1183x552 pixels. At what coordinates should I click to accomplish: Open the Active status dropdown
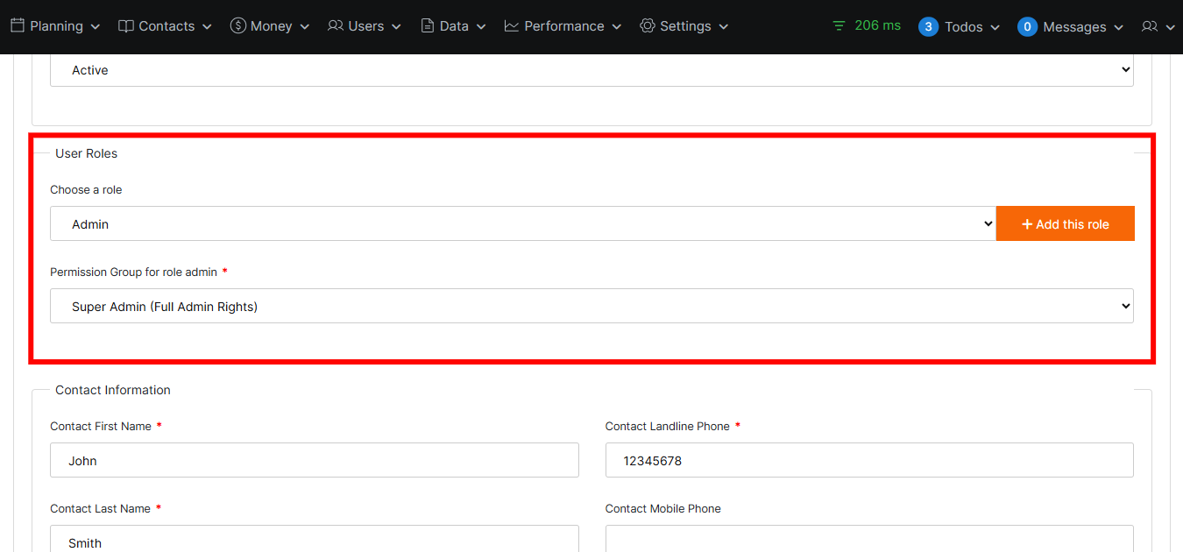(x=591, y=70)
